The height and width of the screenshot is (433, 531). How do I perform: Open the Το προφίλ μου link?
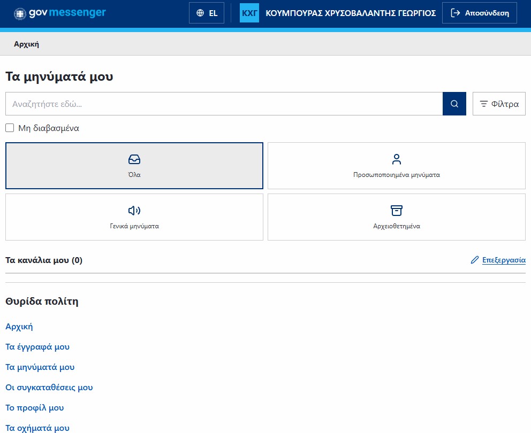pos(35,408)
